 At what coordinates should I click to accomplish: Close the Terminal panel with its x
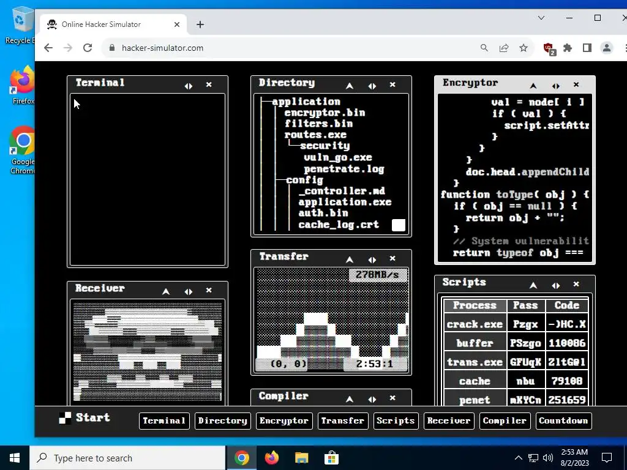coord(209,84)
